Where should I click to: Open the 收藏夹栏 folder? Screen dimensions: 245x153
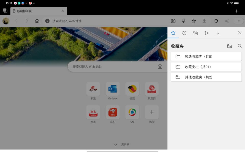pyautogui.click(x=206, y=67)
